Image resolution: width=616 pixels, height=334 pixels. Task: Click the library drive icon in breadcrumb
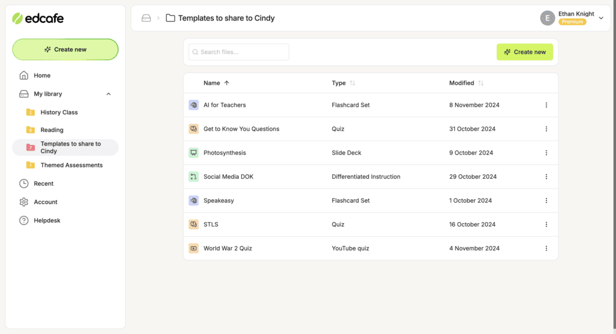pos(146,18)
